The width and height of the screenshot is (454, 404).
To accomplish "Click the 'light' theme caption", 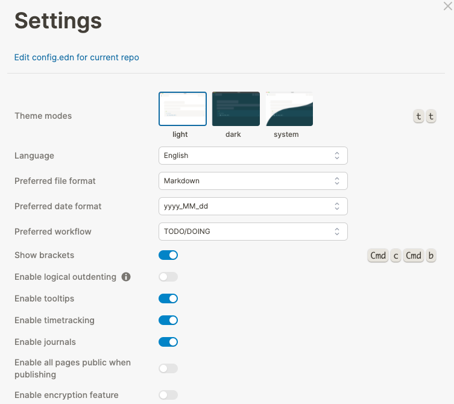I will (180, 134).
